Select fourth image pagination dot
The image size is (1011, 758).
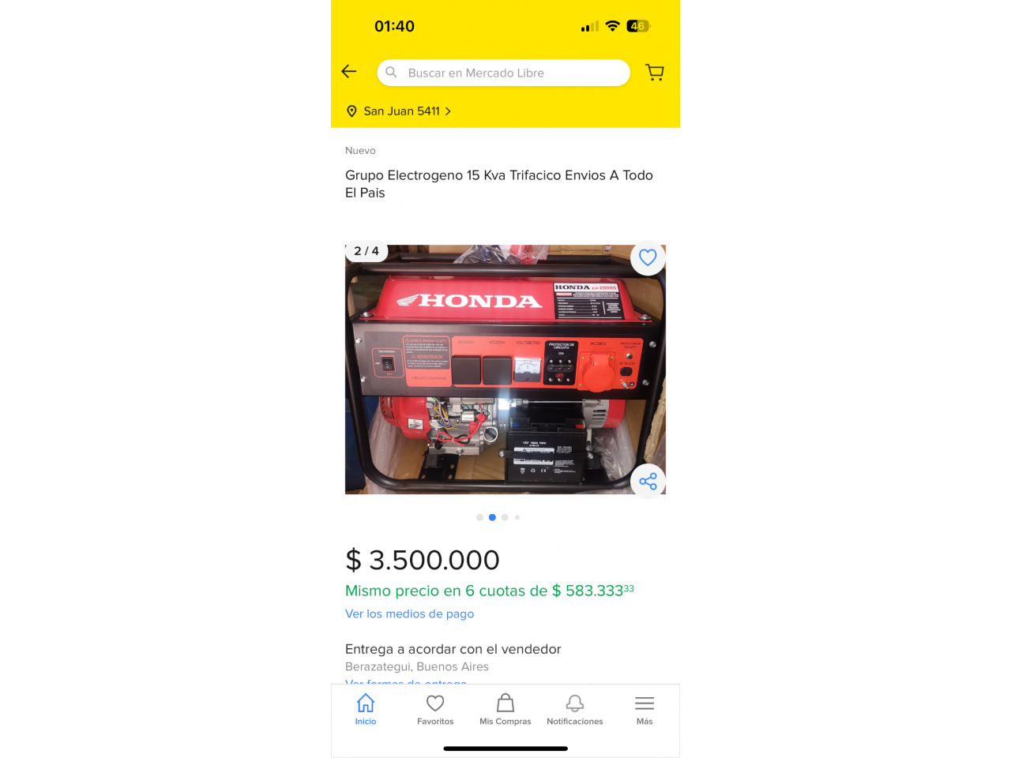(x=517, y=517)
